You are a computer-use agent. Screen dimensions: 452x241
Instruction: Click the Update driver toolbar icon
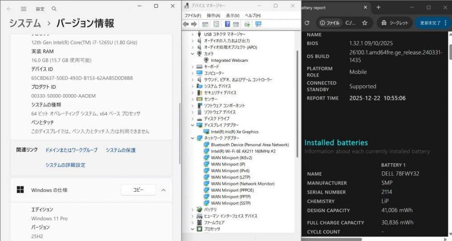247,24
